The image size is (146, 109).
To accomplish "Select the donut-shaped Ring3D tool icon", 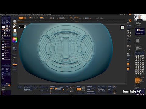I will tap(9, 35).
